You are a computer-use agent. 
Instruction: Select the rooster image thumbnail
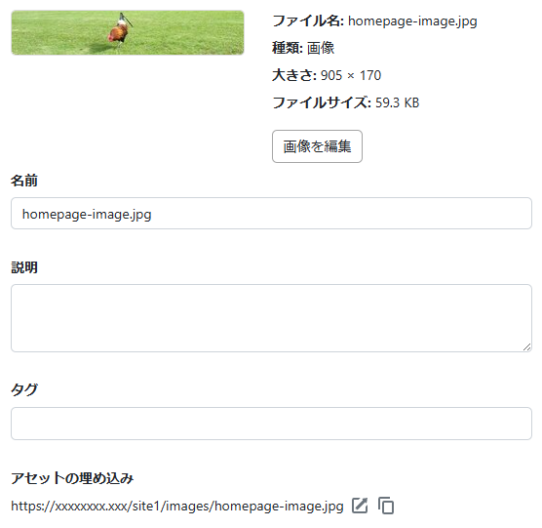[128, 32]
